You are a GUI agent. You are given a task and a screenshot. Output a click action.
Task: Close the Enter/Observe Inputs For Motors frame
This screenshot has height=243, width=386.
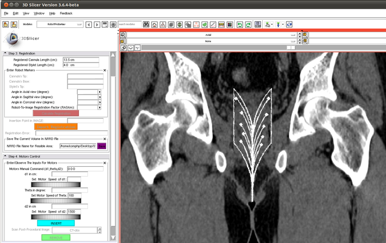click(105, 163)
